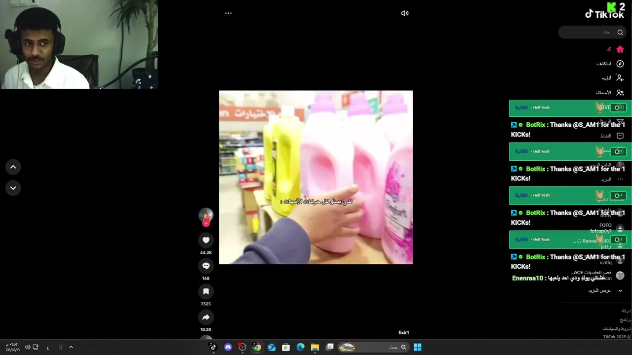This screenshot has height=355, width=632.
Task: Open volume control in system tray
Action: 27,347
